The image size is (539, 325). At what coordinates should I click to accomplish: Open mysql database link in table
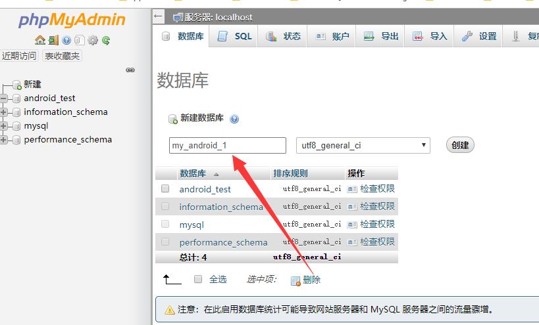192,225
